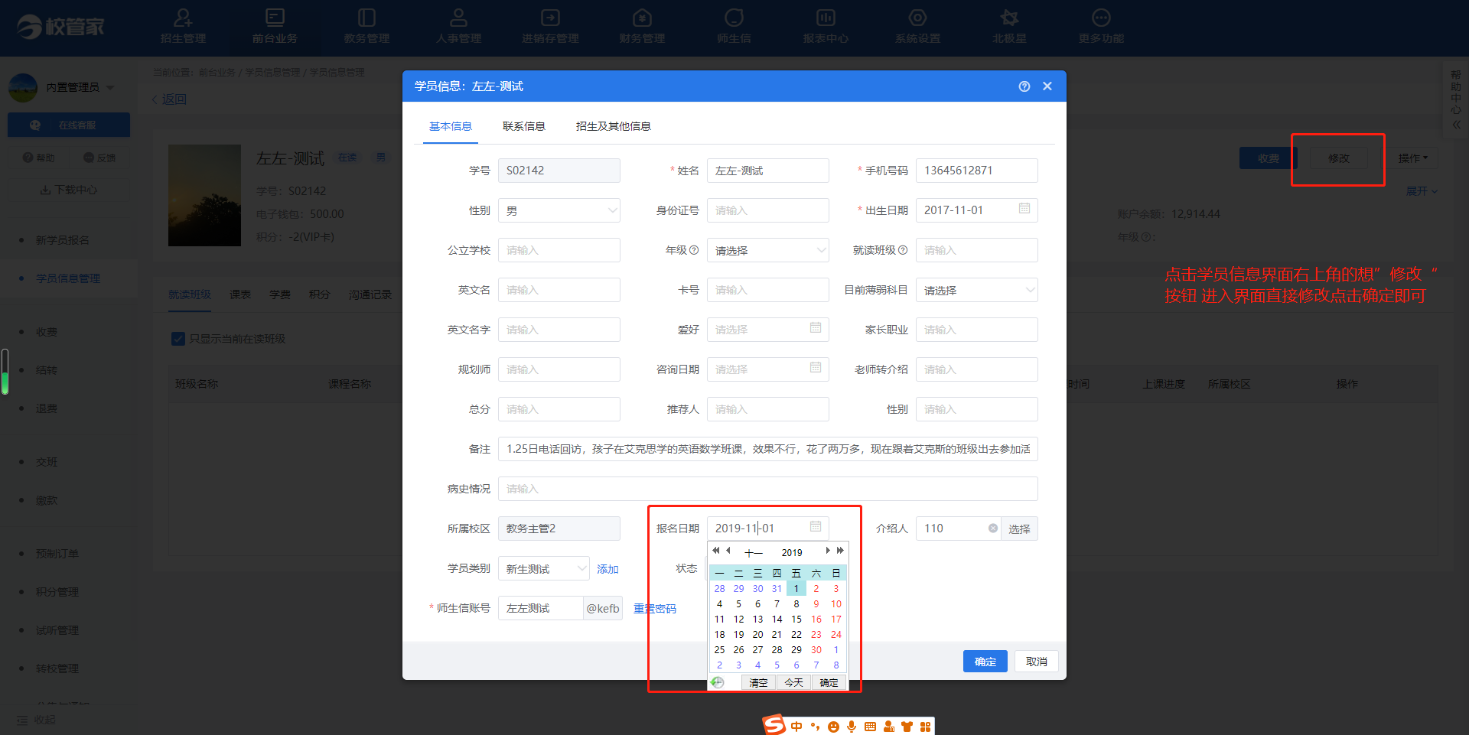Image resolution: width=1469 pixels, height=735 pixels.
Task: Select day 15 in the calendar
Action: pos(796,619)
